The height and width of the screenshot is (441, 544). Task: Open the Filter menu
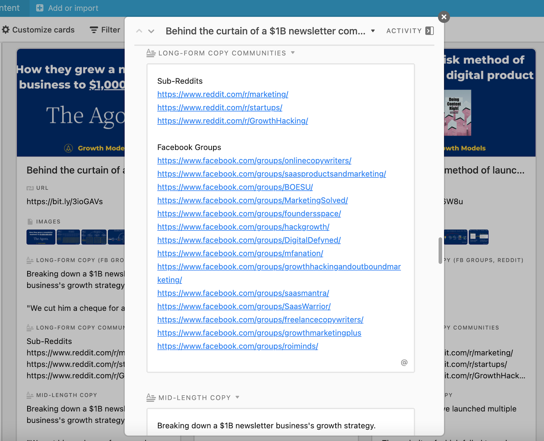tap(105, 30)
